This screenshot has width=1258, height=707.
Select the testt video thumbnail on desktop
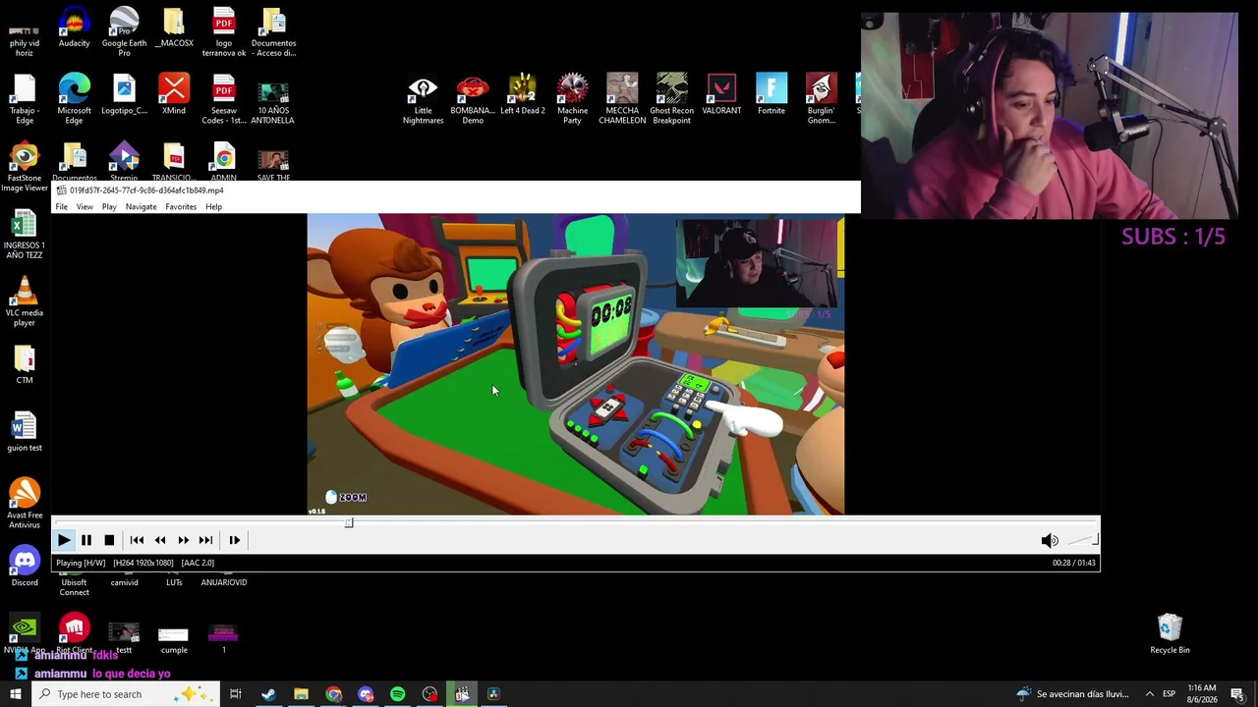point(124,637)
